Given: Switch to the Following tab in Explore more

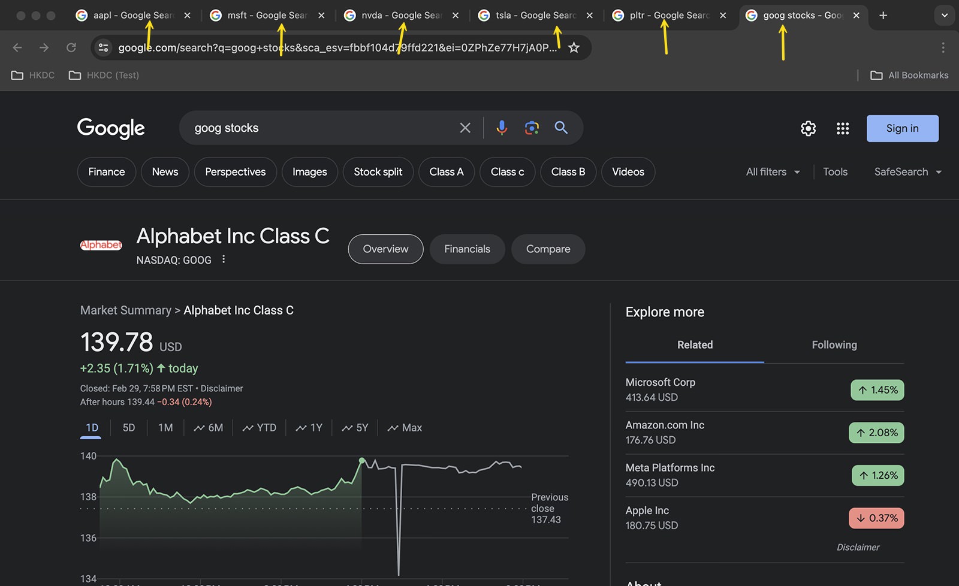Looking at the screenshot, I should (x=834, y=345).
